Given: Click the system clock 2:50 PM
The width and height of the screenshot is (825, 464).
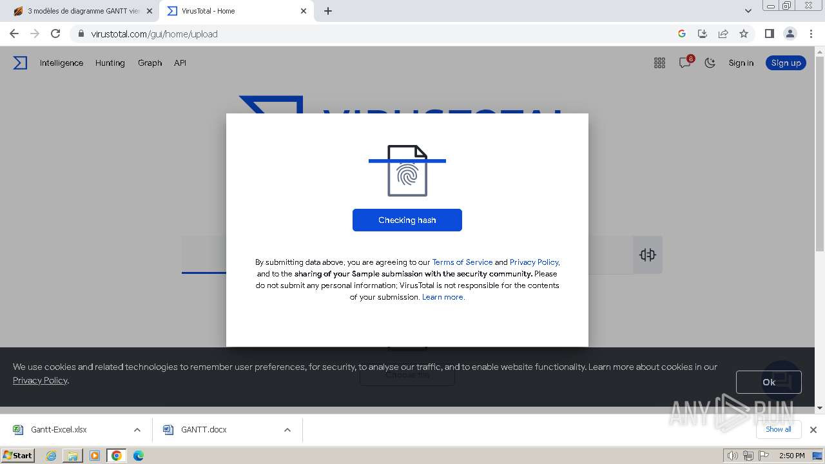Looking at the screenshot, I should 791,456.
